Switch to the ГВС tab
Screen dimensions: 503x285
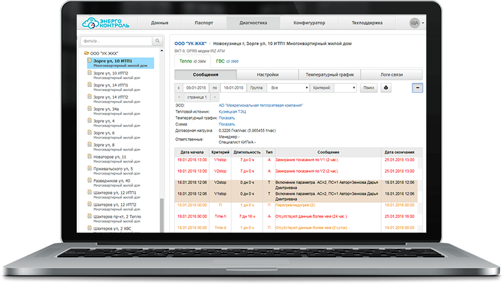click(227, 61)
